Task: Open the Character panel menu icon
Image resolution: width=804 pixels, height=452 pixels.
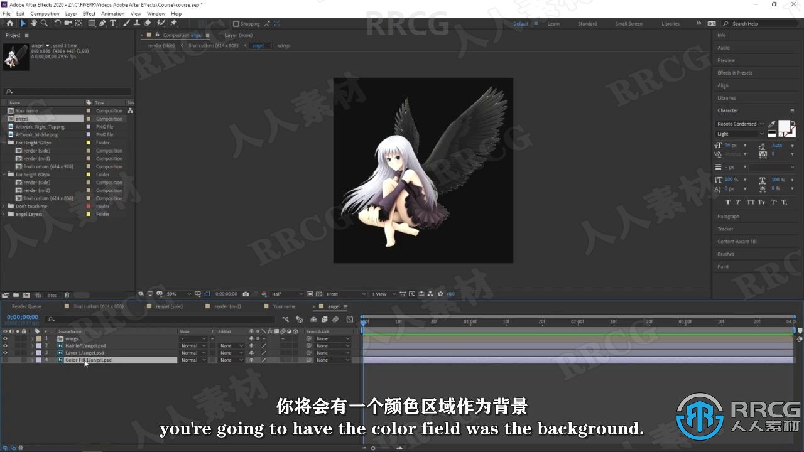Action: click(x=793, y=110)
